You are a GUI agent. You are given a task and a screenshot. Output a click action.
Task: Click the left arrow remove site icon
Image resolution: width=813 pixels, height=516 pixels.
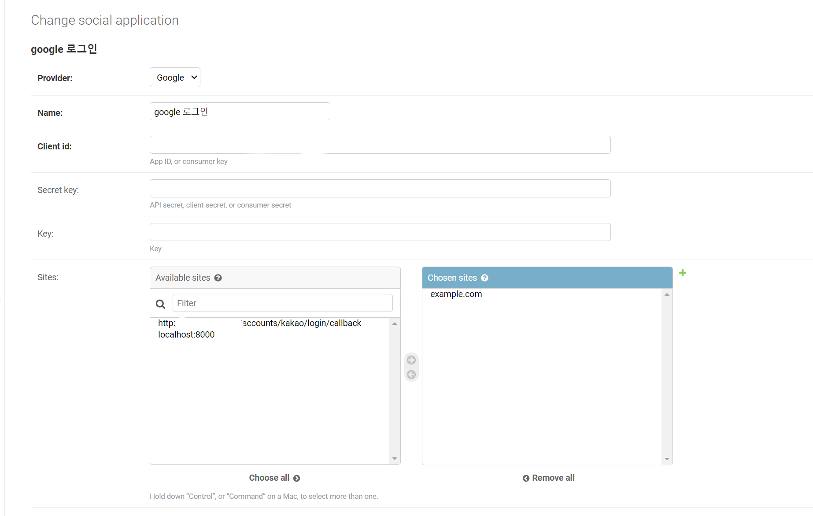tap(411, 375)
